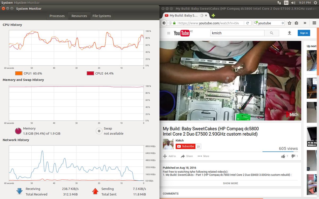Image resolution: width=319 pixels, height=199 pixels.
Task: Open the network indicator in top panel
Action: [279, 3]
